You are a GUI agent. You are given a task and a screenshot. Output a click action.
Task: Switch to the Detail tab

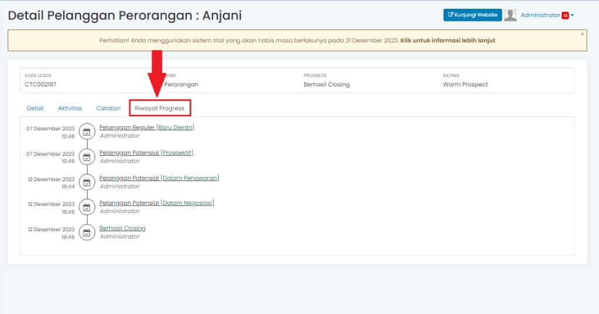35,108
